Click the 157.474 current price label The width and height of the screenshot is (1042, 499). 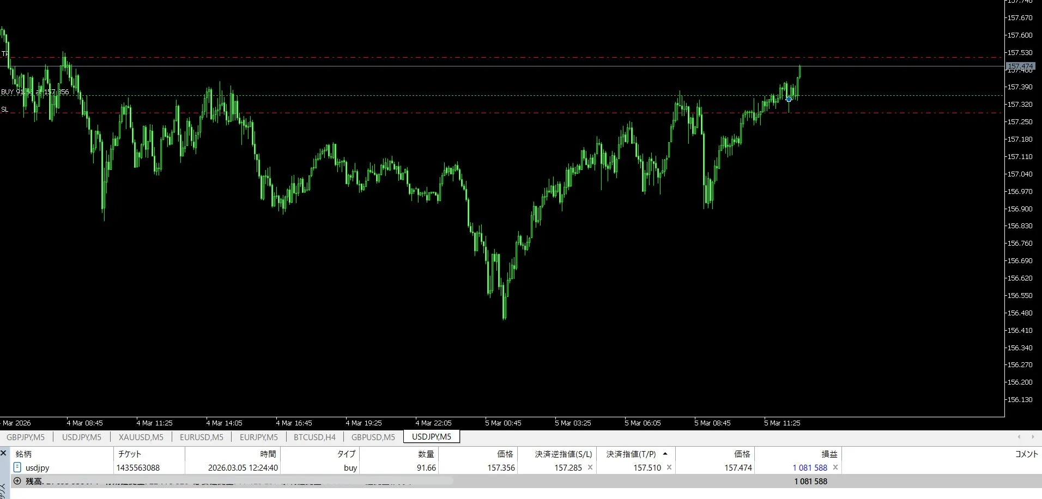click(1020, 66)
